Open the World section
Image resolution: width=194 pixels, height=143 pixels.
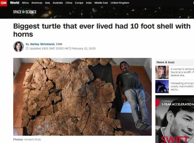[x=14, y=3]
